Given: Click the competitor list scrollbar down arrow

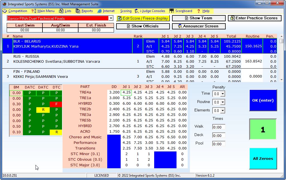Looking at the screenshot, I should (282, 80).
